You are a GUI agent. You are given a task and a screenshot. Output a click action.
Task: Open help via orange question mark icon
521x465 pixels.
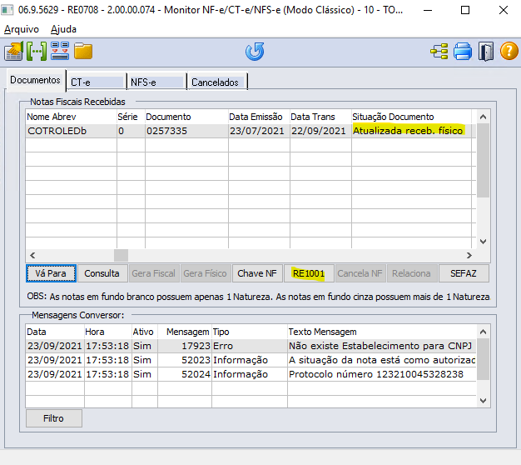coord(509,52)
